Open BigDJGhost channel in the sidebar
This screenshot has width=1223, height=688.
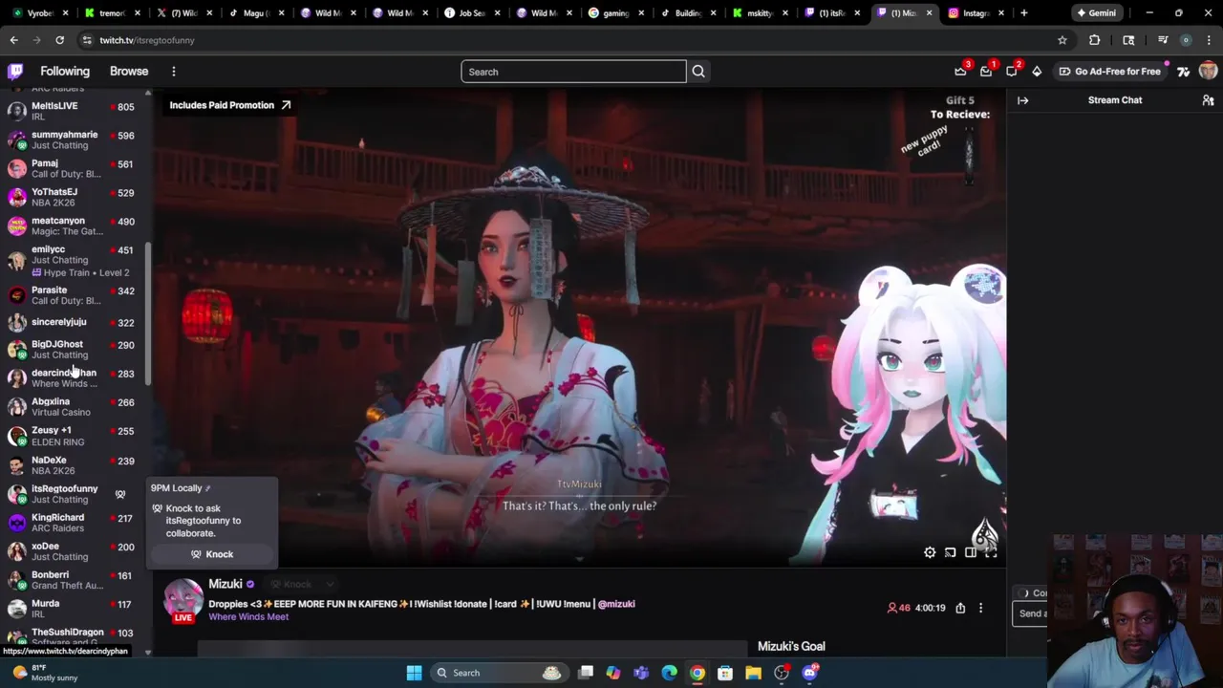tap(75, 349)
